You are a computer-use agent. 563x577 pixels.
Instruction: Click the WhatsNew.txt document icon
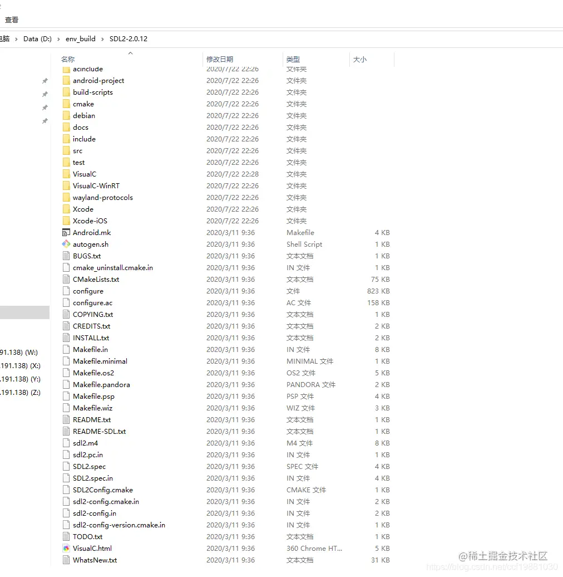pos(66,560)
